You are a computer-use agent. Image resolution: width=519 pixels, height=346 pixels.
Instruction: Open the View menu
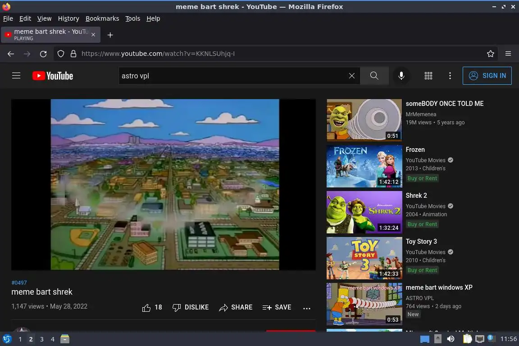[x=44, y=18]
